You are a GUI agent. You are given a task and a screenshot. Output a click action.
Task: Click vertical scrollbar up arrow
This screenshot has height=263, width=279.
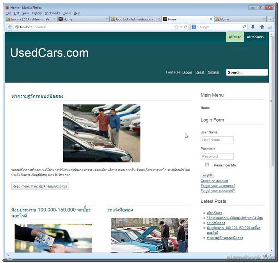pos(271,34)
